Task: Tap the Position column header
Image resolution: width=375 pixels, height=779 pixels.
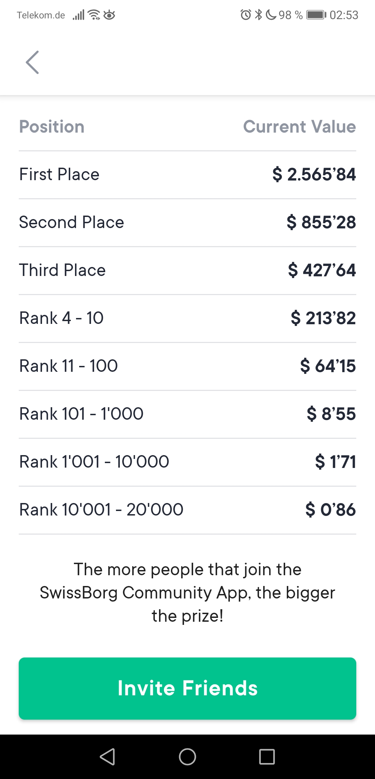Action: tap(52, 127)
